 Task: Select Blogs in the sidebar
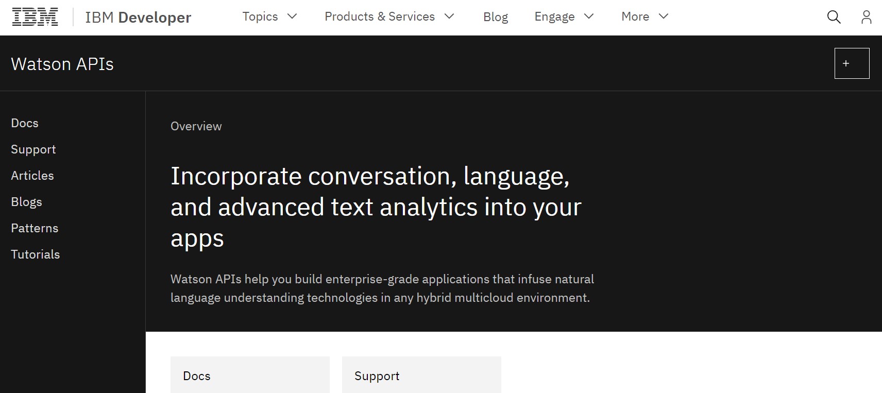point(26,202)
